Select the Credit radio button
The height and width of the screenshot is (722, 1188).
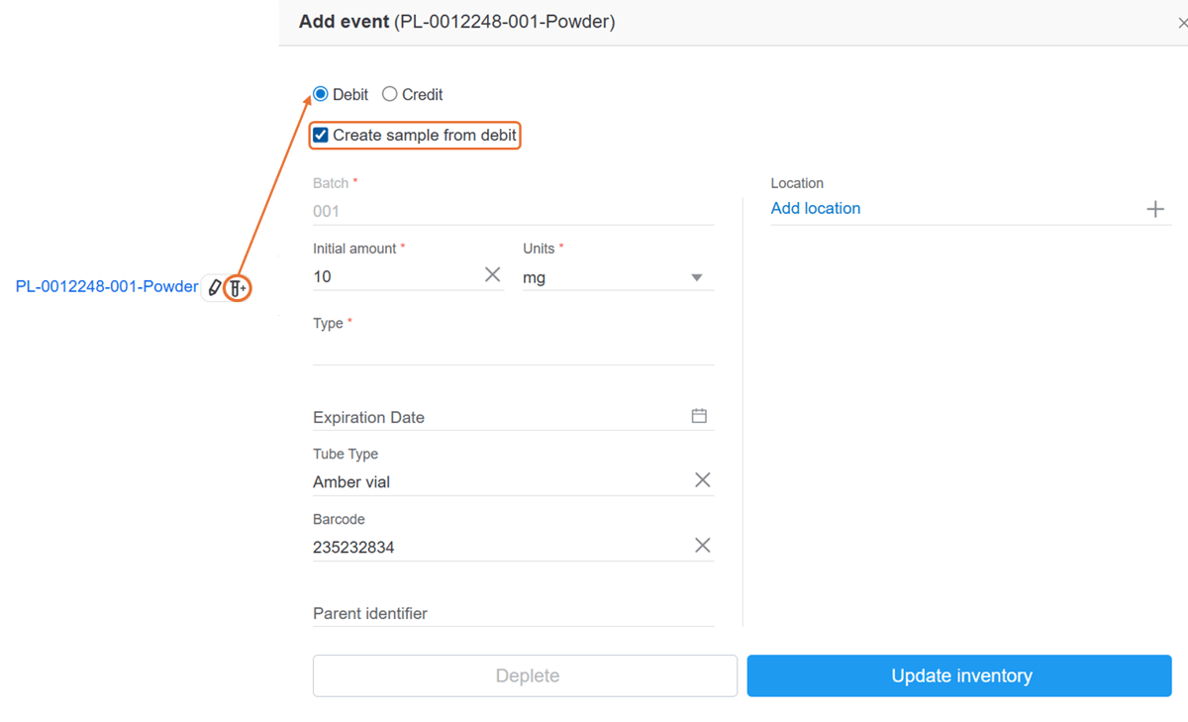pos(388,93)
